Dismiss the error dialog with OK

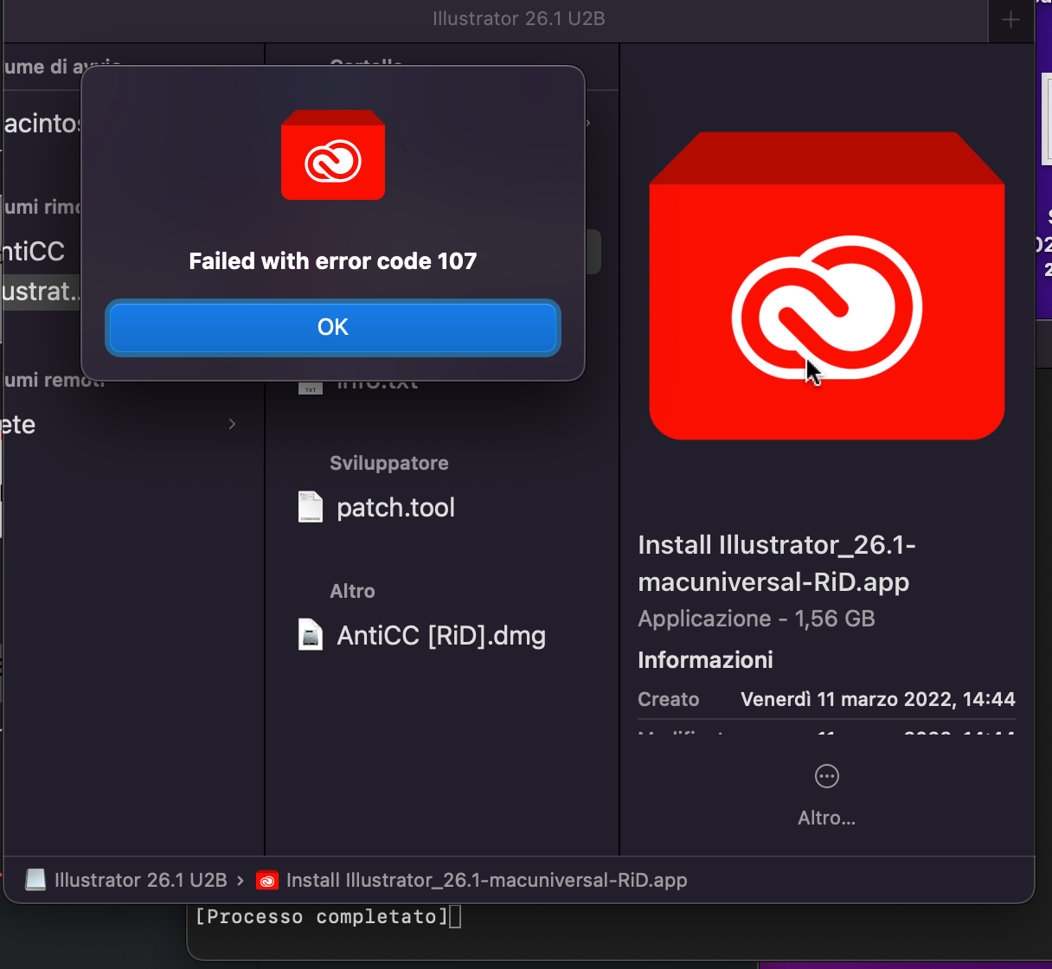point(333,327)
